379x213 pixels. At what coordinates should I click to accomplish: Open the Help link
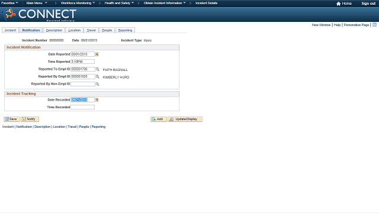(337, 25)
